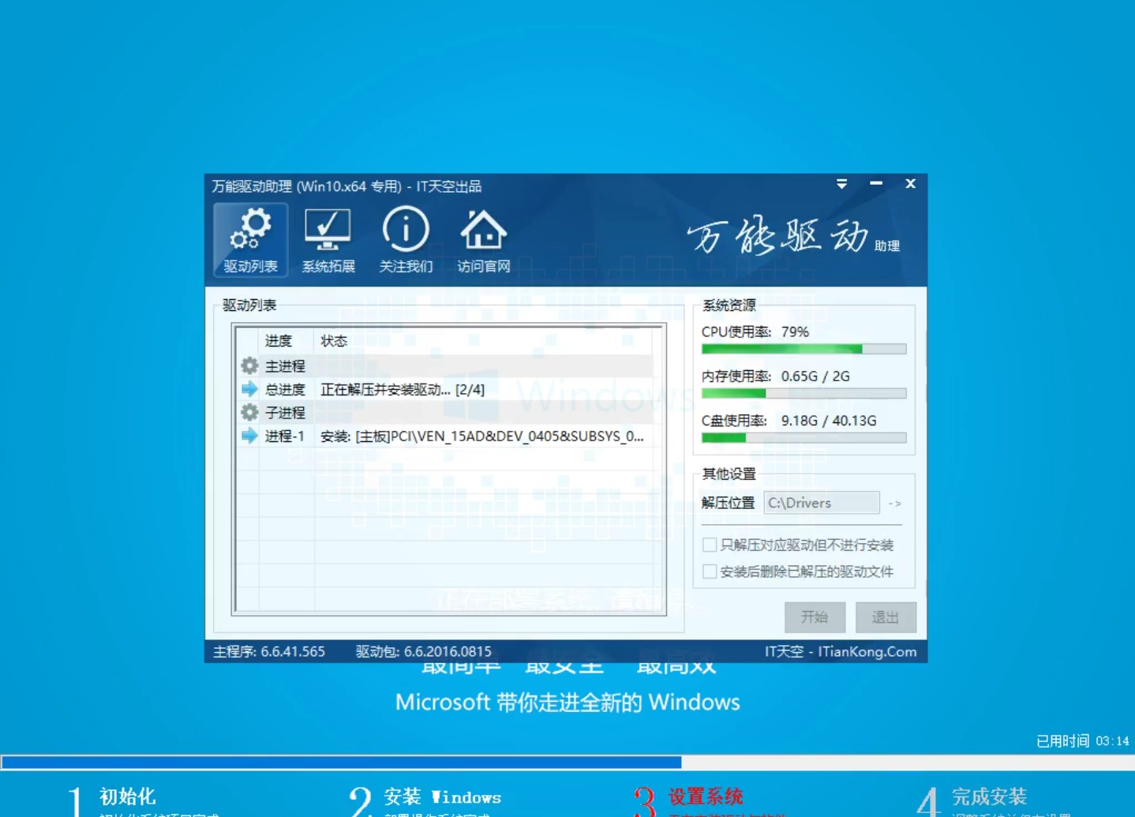Minimize the 万能驱动助理 window
Image resolution: width=1135 pixels, height=817 pixels.
[876, 183]
